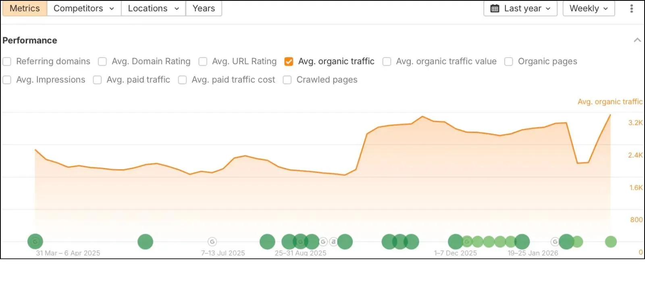Screen dimensions: 645x282
Task: Enable Avg. paid traffic cost checkbox
Action: point(182,80)
